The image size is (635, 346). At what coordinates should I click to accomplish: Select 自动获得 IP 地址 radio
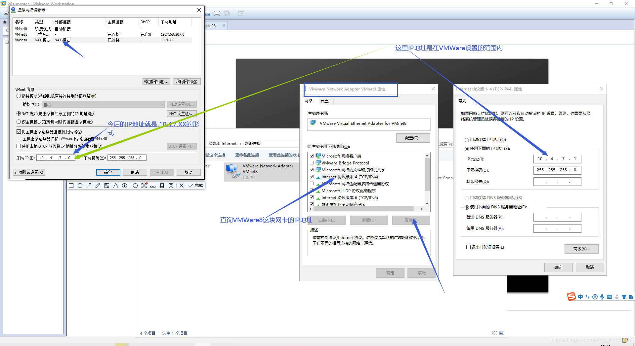tap(467, 140)
